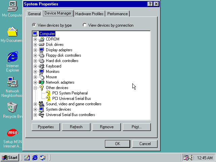Click the PCI System Peripheral warning icon

click(48, 93)
